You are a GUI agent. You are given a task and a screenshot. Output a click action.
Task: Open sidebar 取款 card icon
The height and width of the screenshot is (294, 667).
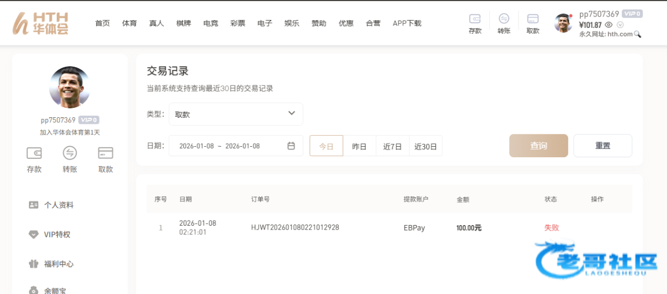coord(105,153)
